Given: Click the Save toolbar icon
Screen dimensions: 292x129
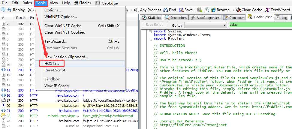Looking at the screenshot, I should pyautogui.click(x=186, y=10).
